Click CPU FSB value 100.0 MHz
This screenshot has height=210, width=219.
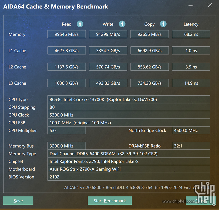pyautogui.click(x=129, y=122)
